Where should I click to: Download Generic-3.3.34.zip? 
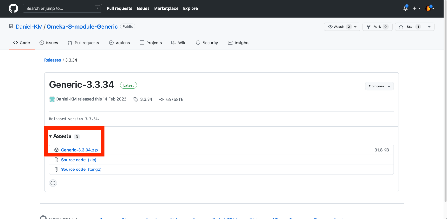click(80, 150)
